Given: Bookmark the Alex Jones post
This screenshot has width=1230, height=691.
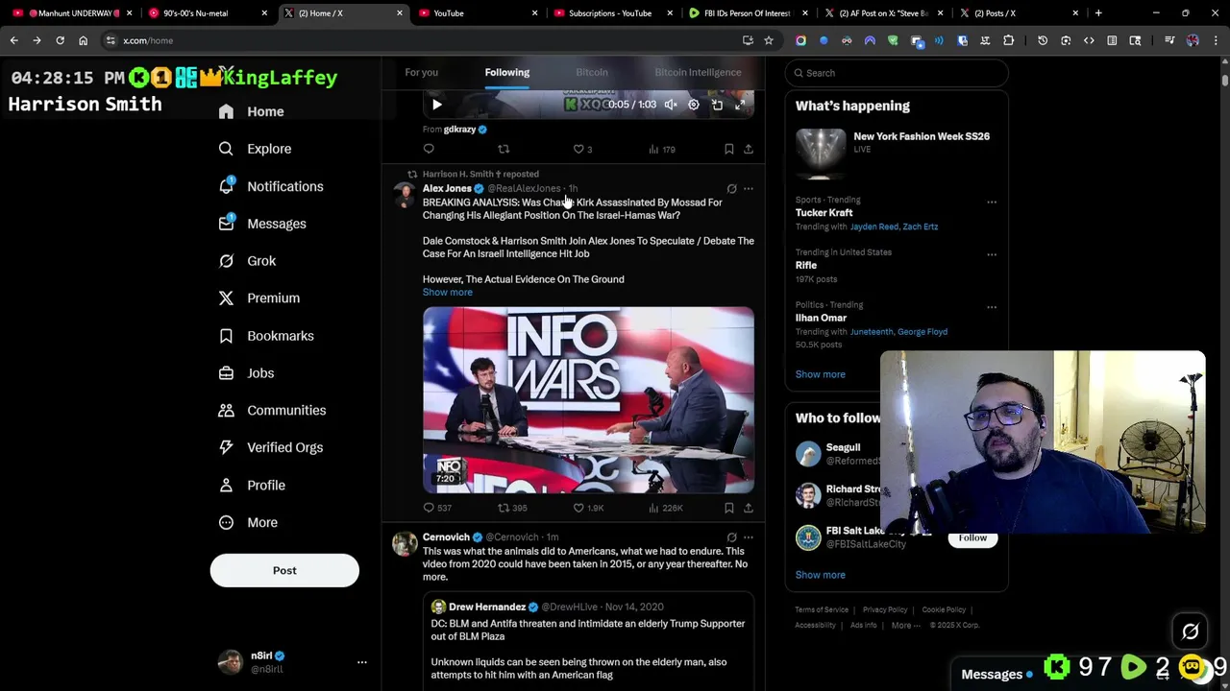Looking at the screenshot, I should pyautogui.click(x=728, y=508).
